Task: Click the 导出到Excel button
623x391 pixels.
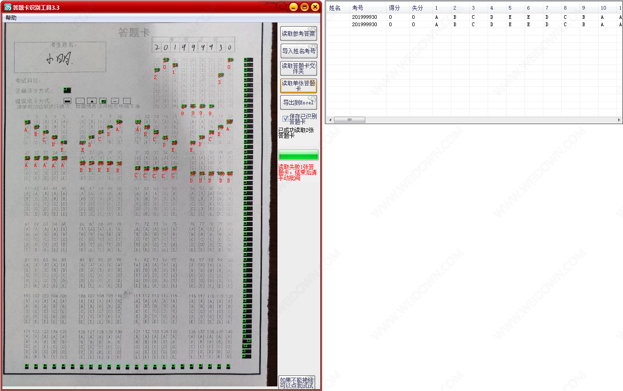Action: tap(299, 102)
